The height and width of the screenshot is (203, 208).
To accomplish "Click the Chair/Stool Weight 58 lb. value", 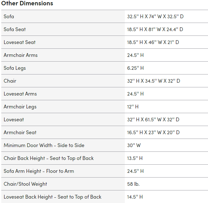I will 133,184.
